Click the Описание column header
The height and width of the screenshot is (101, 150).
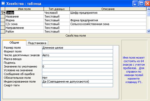coord(108,9)
